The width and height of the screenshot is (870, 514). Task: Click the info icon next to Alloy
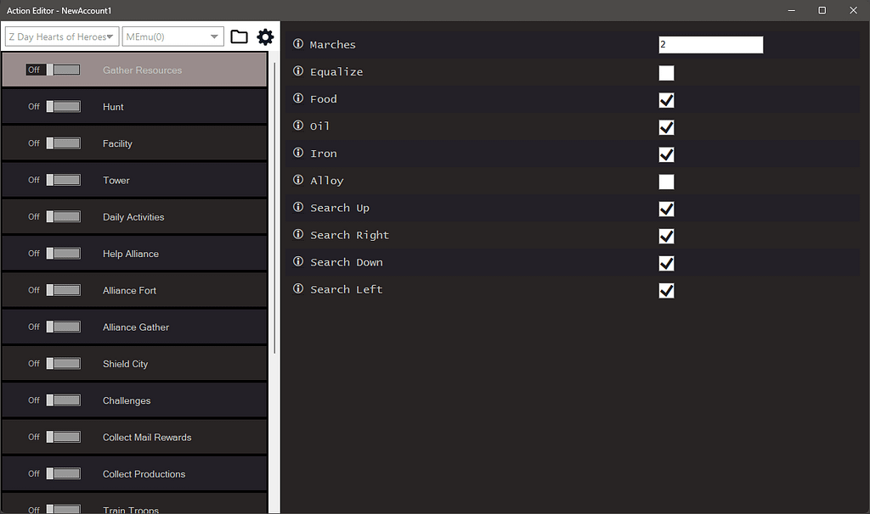(297, 180)
